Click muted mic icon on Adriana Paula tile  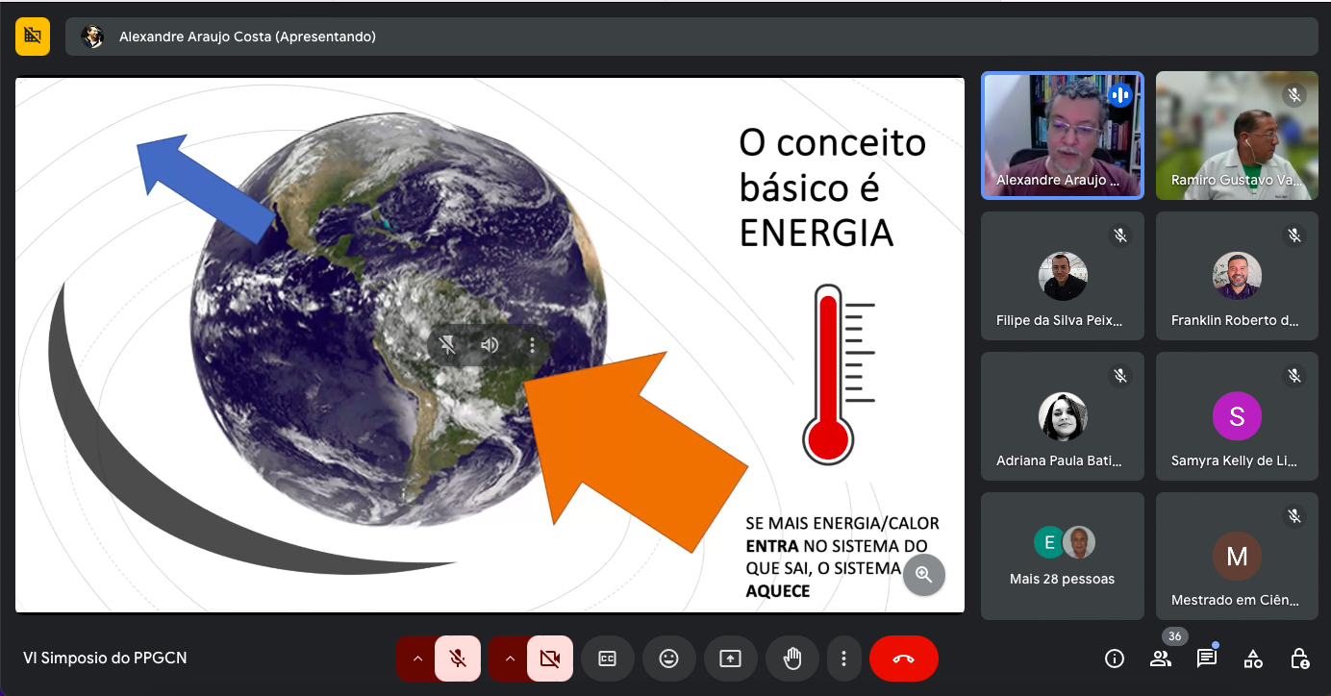coord(1119,376)
